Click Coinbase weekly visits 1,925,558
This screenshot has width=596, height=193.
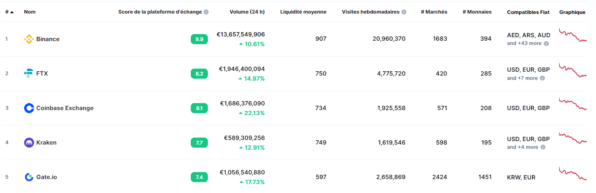392,108
